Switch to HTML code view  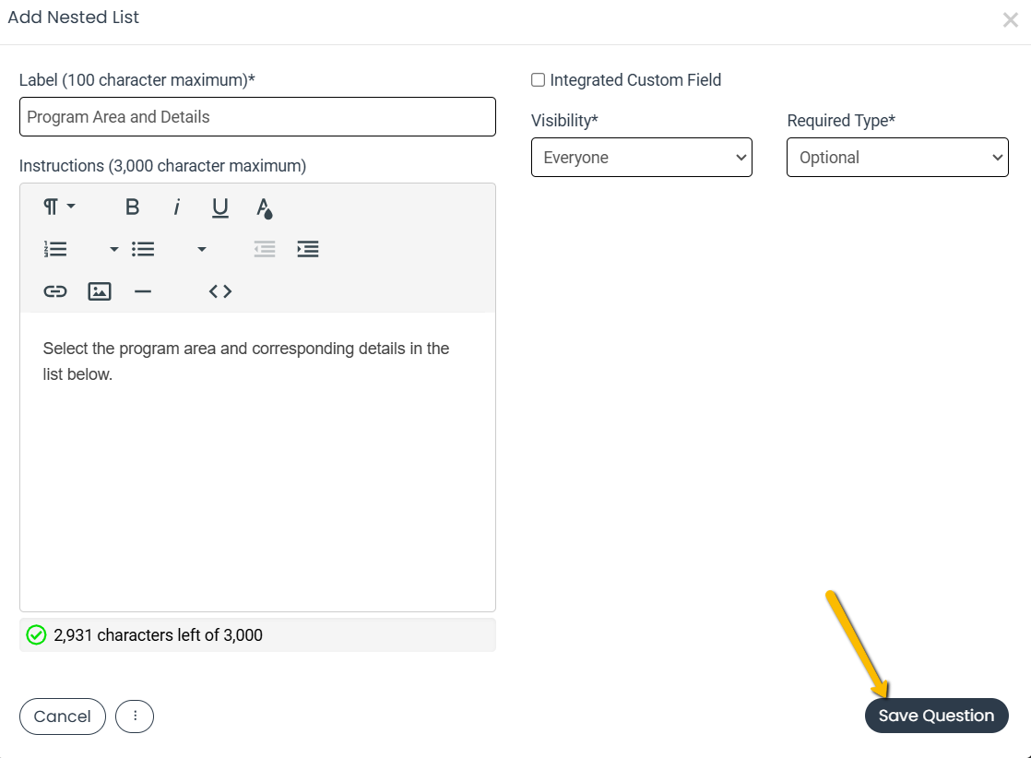pyautogui.click(x=219, y=290)
